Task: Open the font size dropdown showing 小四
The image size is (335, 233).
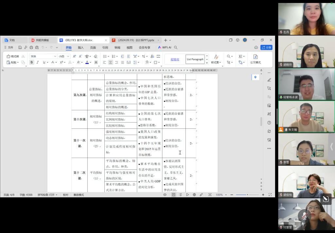Action: point(64,56)
